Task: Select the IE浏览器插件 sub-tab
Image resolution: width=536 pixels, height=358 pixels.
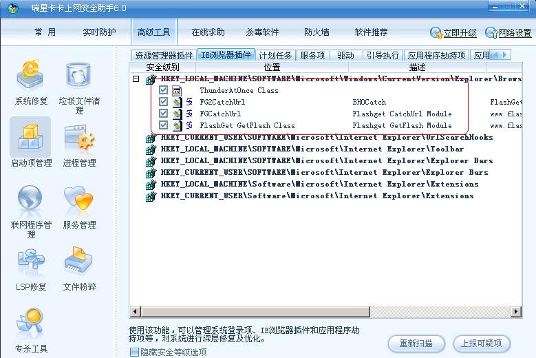Action: coord(226,54)
